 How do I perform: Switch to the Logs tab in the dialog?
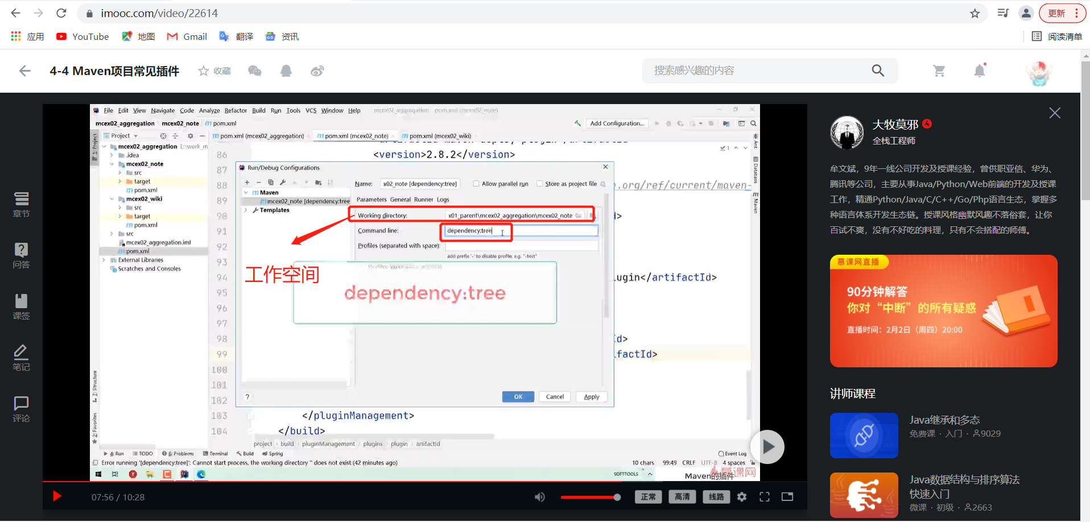[x=443, y=200]
